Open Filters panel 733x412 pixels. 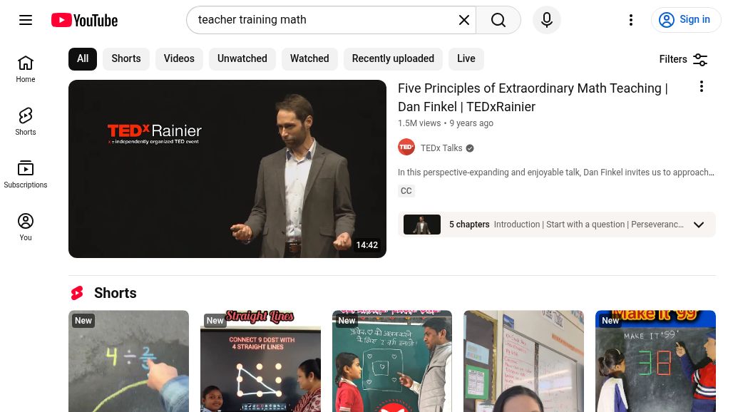pyautogui.click(x=683, y=59)
